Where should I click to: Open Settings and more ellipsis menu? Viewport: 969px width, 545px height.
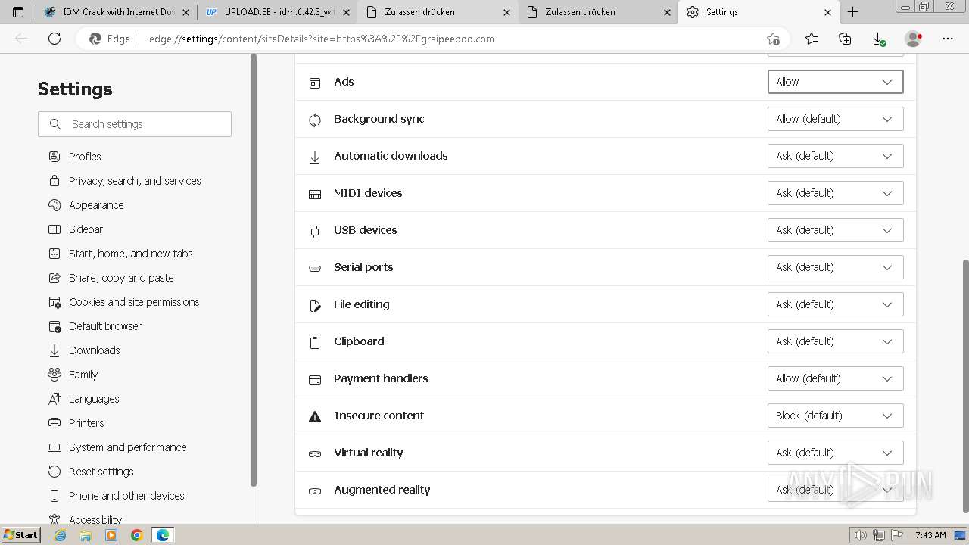pos(948,39)
